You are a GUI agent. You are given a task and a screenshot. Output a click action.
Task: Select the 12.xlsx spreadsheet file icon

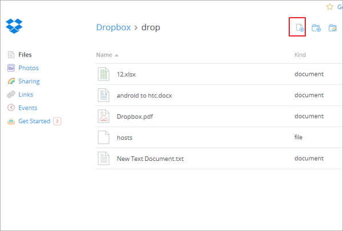click(103, 74)
